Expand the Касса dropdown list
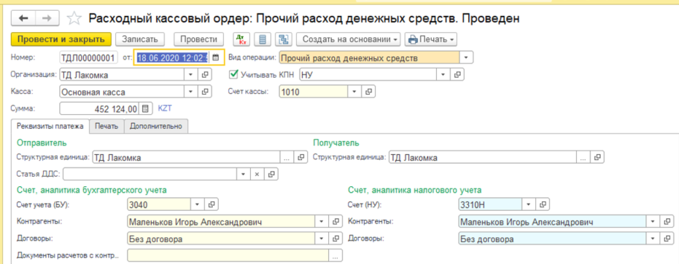This screenshot has width=679, height=264. [190, 92]
